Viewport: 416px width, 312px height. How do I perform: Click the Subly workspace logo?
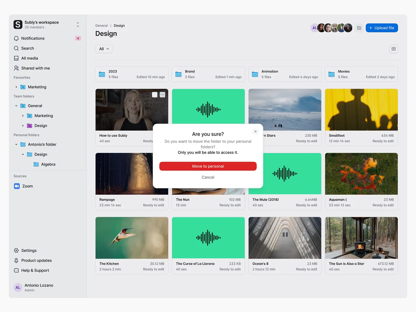18,25
